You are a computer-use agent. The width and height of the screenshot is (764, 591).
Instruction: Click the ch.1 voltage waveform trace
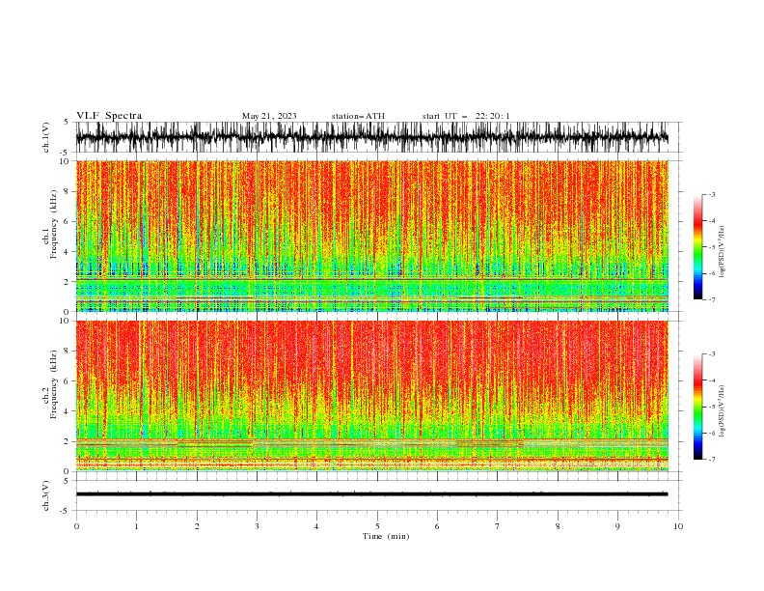click(x=371, y=137)
